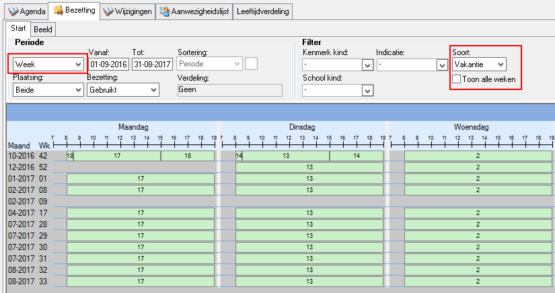Open the Soort dropdown showing Vakantie
This screenshot has width=555, height=293.
click(499, 65)
